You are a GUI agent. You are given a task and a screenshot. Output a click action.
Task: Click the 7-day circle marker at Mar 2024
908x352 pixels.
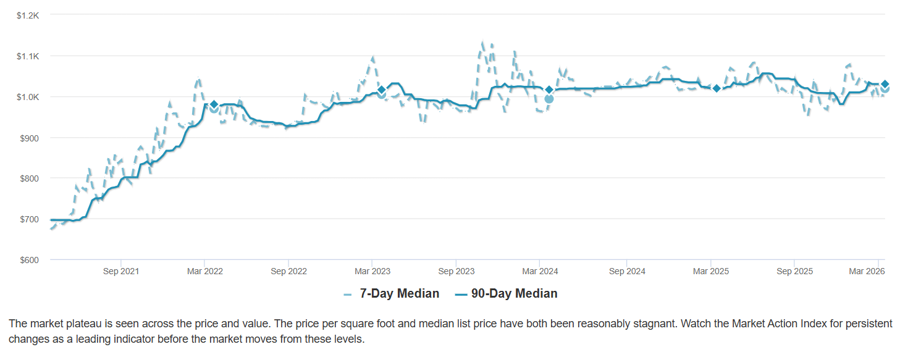tap(549, 99)
